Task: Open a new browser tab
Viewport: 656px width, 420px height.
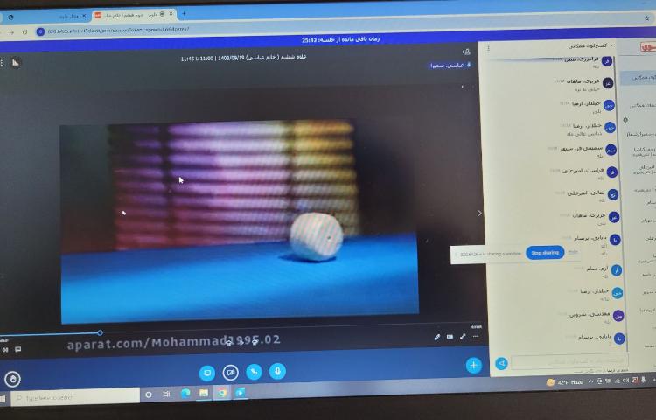Action: click(x=184, y=14)
